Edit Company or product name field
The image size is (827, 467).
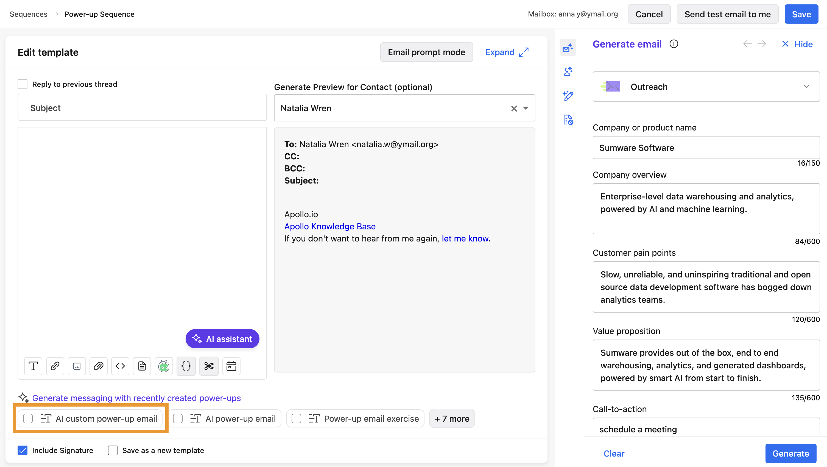(x=706, y=148)
